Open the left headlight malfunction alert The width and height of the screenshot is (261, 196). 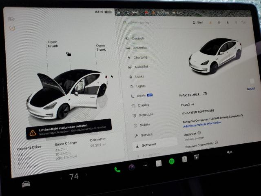pos(69,129)
